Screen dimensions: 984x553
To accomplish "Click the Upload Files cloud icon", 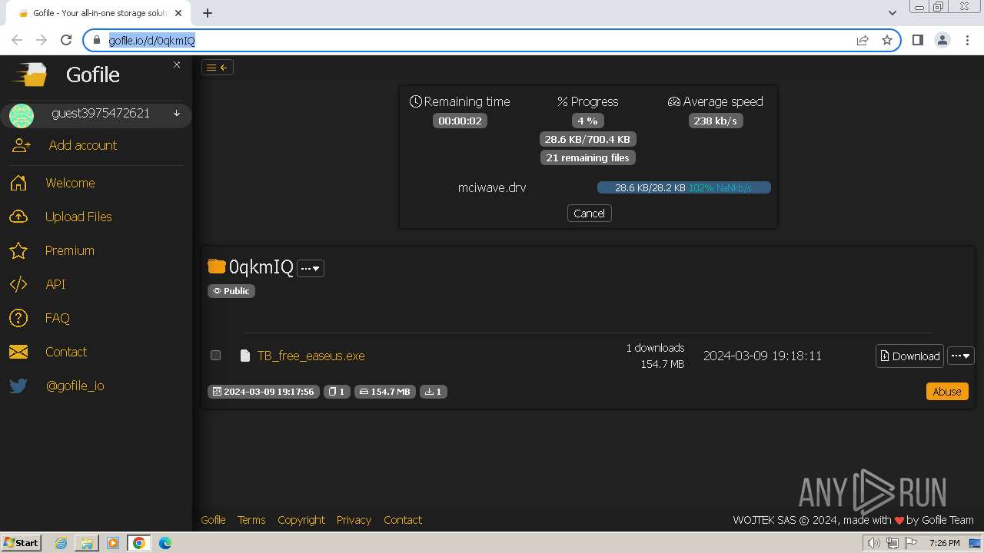I will (x=18, y=217).
